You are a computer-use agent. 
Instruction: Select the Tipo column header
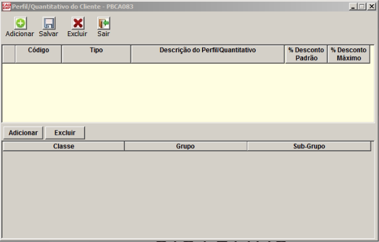96,54
